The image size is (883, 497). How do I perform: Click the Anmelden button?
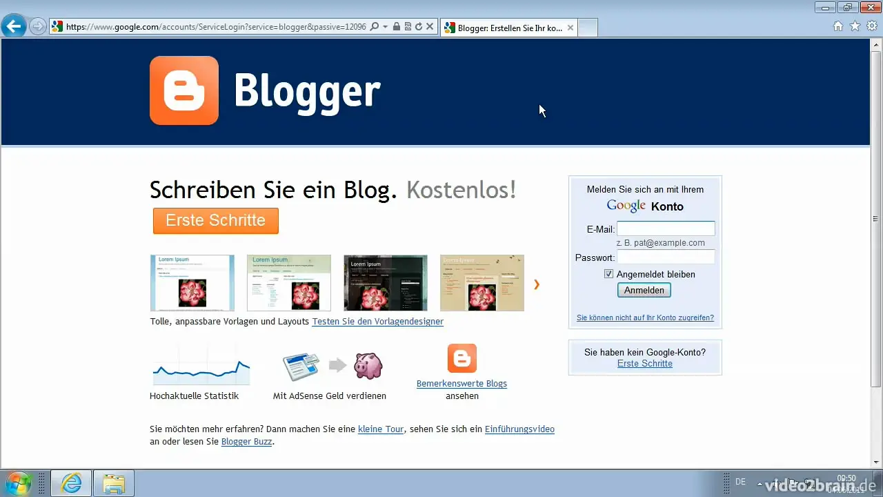coord(644,291)
